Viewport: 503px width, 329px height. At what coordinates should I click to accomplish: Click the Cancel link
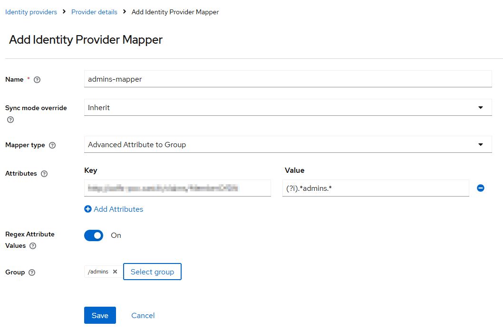click(x=143, y=315)
